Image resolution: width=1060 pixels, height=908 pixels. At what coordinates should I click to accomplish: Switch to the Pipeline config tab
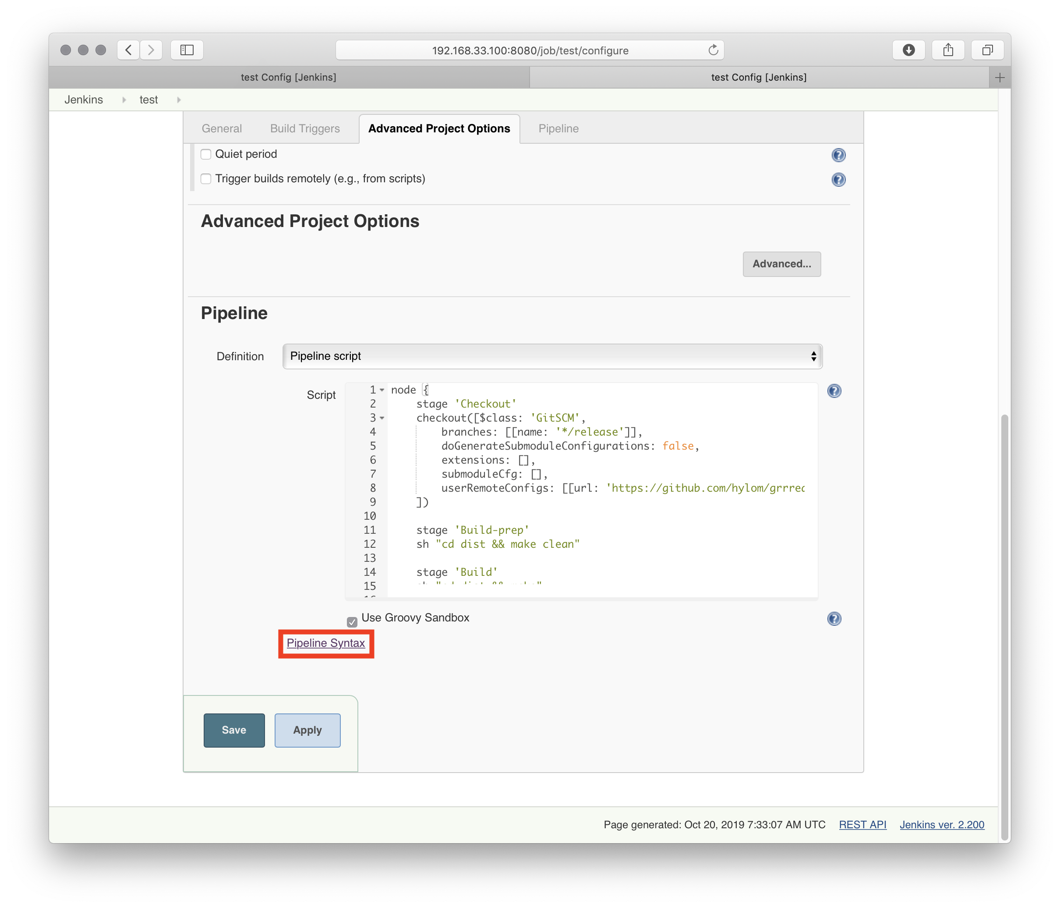click(558, 128)
